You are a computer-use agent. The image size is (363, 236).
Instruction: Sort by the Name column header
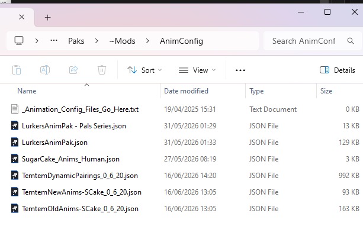(x=27, y=91)
